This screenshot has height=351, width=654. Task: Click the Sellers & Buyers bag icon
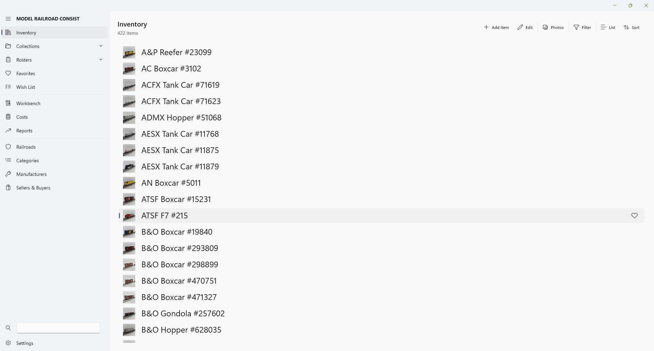pos(8,188)
